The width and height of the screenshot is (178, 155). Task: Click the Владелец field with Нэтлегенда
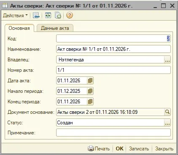coord(110,60)
